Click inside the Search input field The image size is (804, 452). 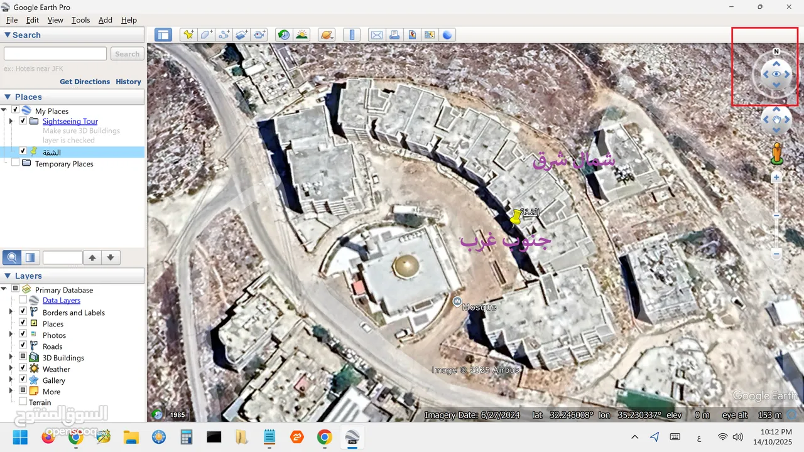click(x=55, y=54)
